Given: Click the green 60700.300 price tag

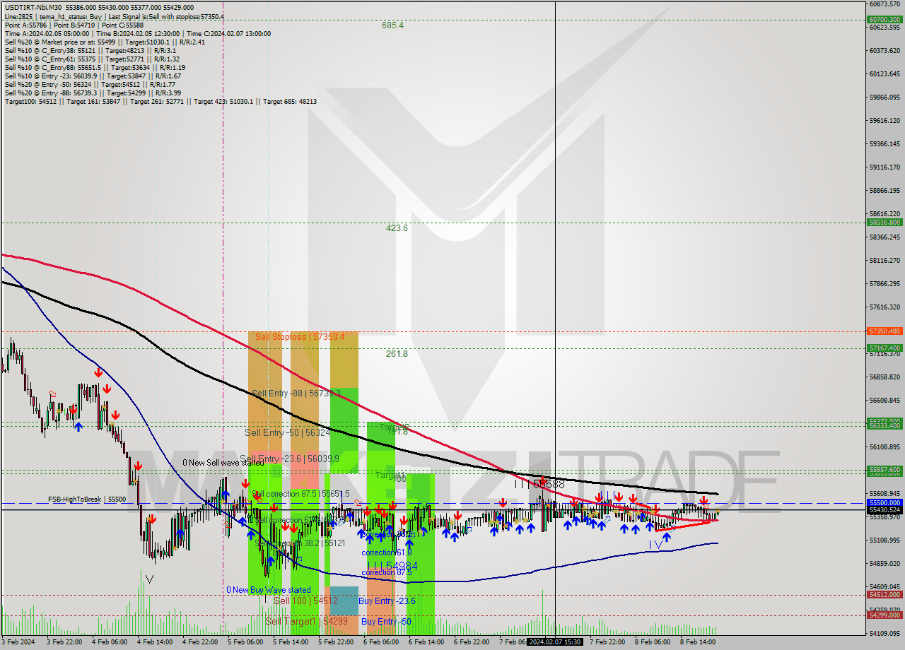Looking at the screenshot, I should point(884,20).
